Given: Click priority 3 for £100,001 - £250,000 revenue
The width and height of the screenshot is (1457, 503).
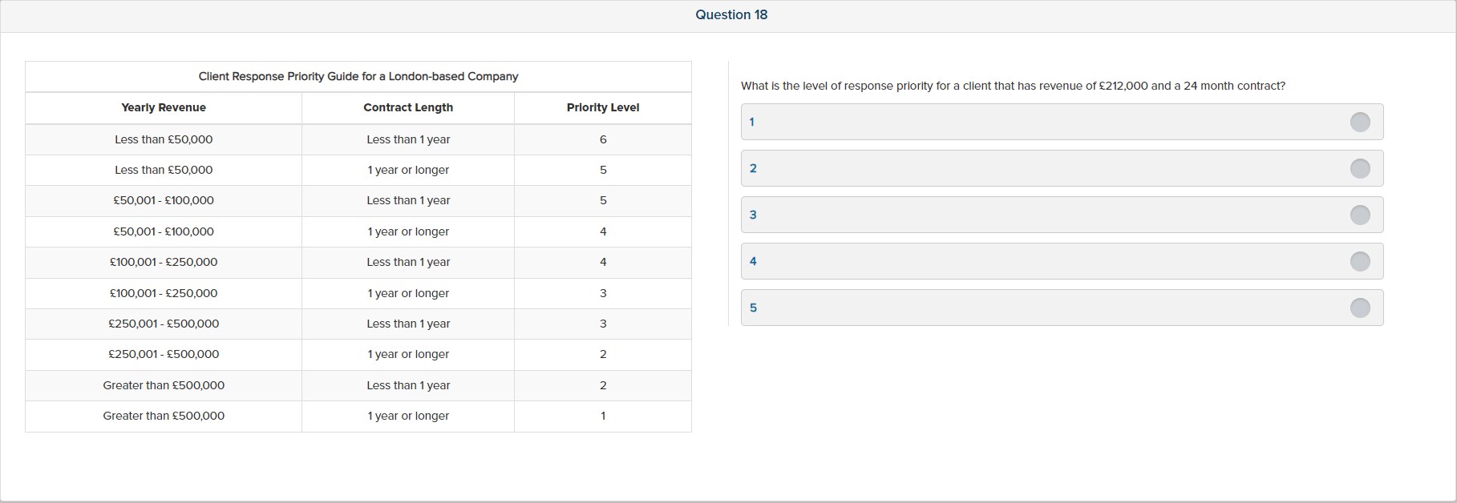Looking at the screenshot, I should [603, 293].
